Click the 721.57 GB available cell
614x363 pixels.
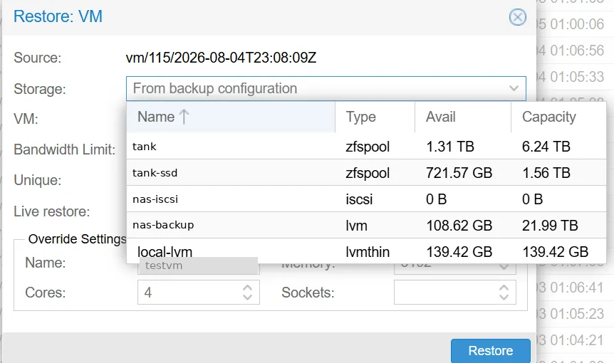pos(459,173)
